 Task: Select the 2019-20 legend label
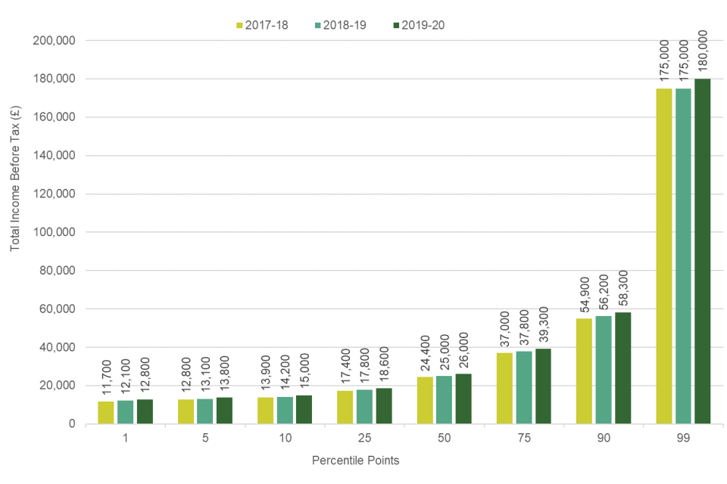click(423, 25)
